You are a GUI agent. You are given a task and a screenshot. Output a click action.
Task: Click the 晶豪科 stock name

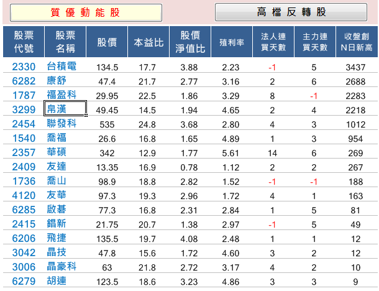62,266
